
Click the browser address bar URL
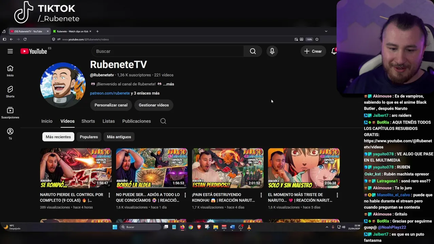(x=85, y=40)
